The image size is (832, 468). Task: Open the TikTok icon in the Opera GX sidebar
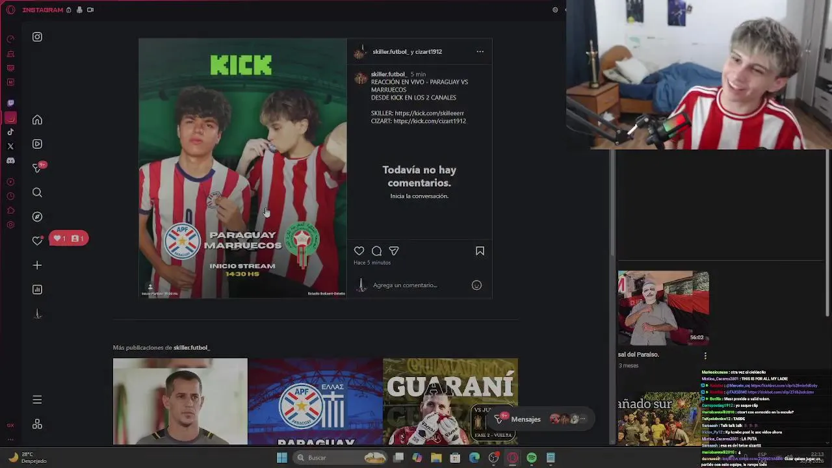click(10, 132)
